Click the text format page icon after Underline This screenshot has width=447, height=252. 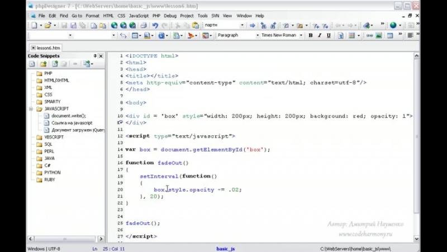coord(341,35)
